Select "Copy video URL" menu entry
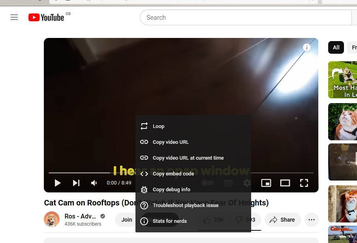Screen dimensions: 357x243 [193, 142]
